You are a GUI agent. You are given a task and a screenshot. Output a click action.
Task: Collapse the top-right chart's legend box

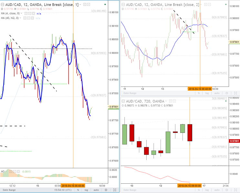tap(123, 5)
